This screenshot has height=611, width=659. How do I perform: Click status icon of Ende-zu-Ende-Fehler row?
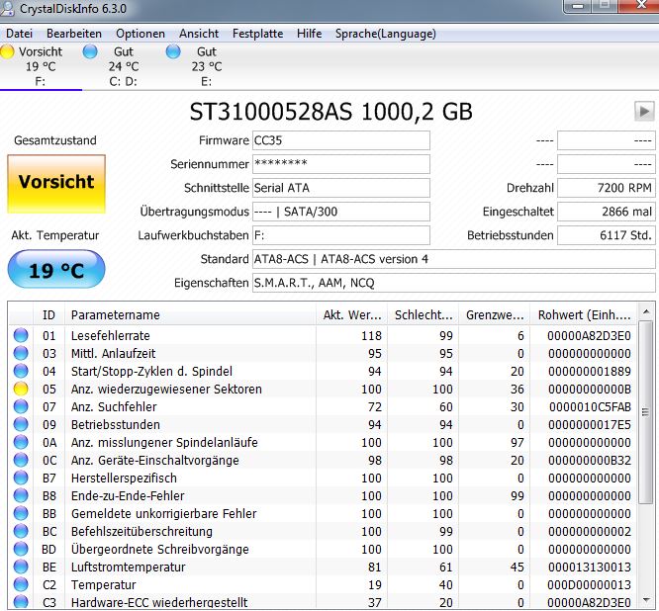pos(21,495)
